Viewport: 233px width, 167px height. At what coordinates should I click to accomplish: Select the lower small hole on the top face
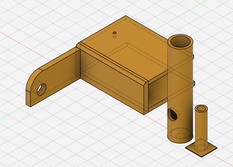pos(114,37)
